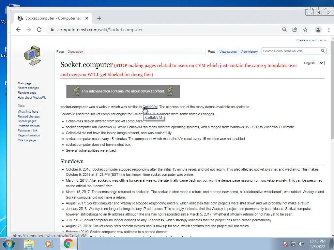Click 'Several vulnerabilities were fixed.' bullet

pyautogui.click(x=91, y=150)
